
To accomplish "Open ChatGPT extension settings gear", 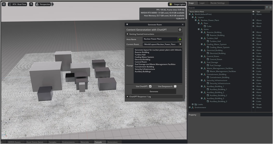I will 180,30.
